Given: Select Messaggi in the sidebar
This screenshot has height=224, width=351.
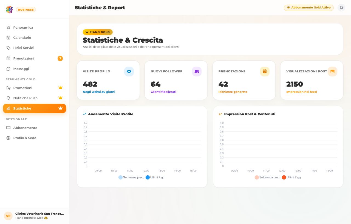Looking at the screenshot, I should click(35, 69).
